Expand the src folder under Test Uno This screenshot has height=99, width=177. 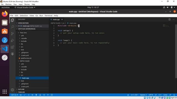coord(32,47)
